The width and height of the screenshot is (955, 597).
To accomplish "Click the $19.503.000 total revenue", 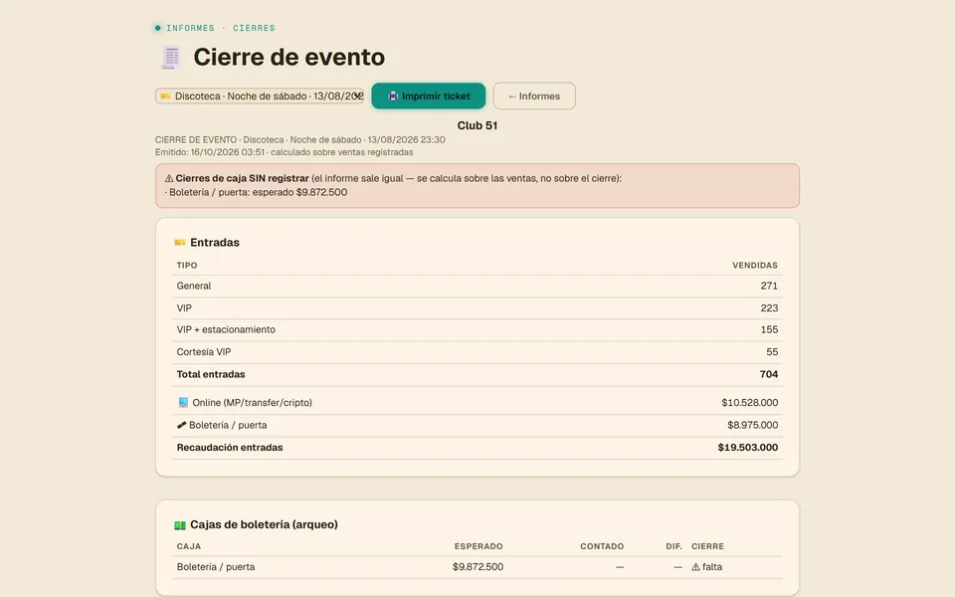I will coord(748,448).
